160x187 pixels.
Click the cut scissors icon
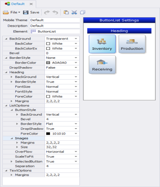[x=74, y=12]
